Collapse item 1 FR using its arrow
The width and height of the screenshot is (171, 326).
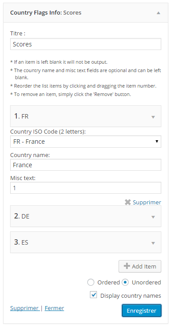point(153,117)
